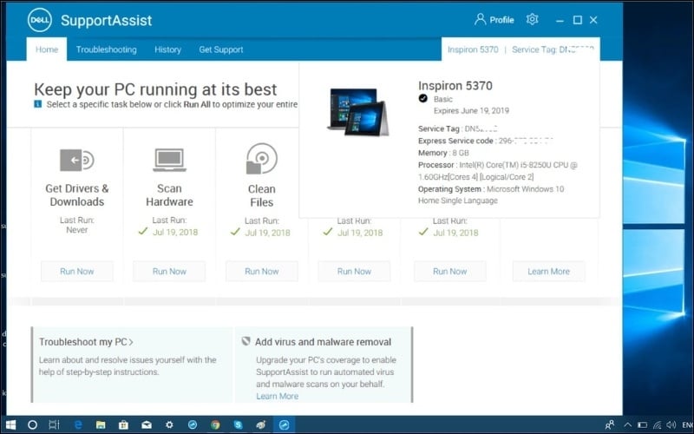Click 'Expires June 19, 2019' text
The width and height of the screenshot is (694, 434).
(471, 111)
